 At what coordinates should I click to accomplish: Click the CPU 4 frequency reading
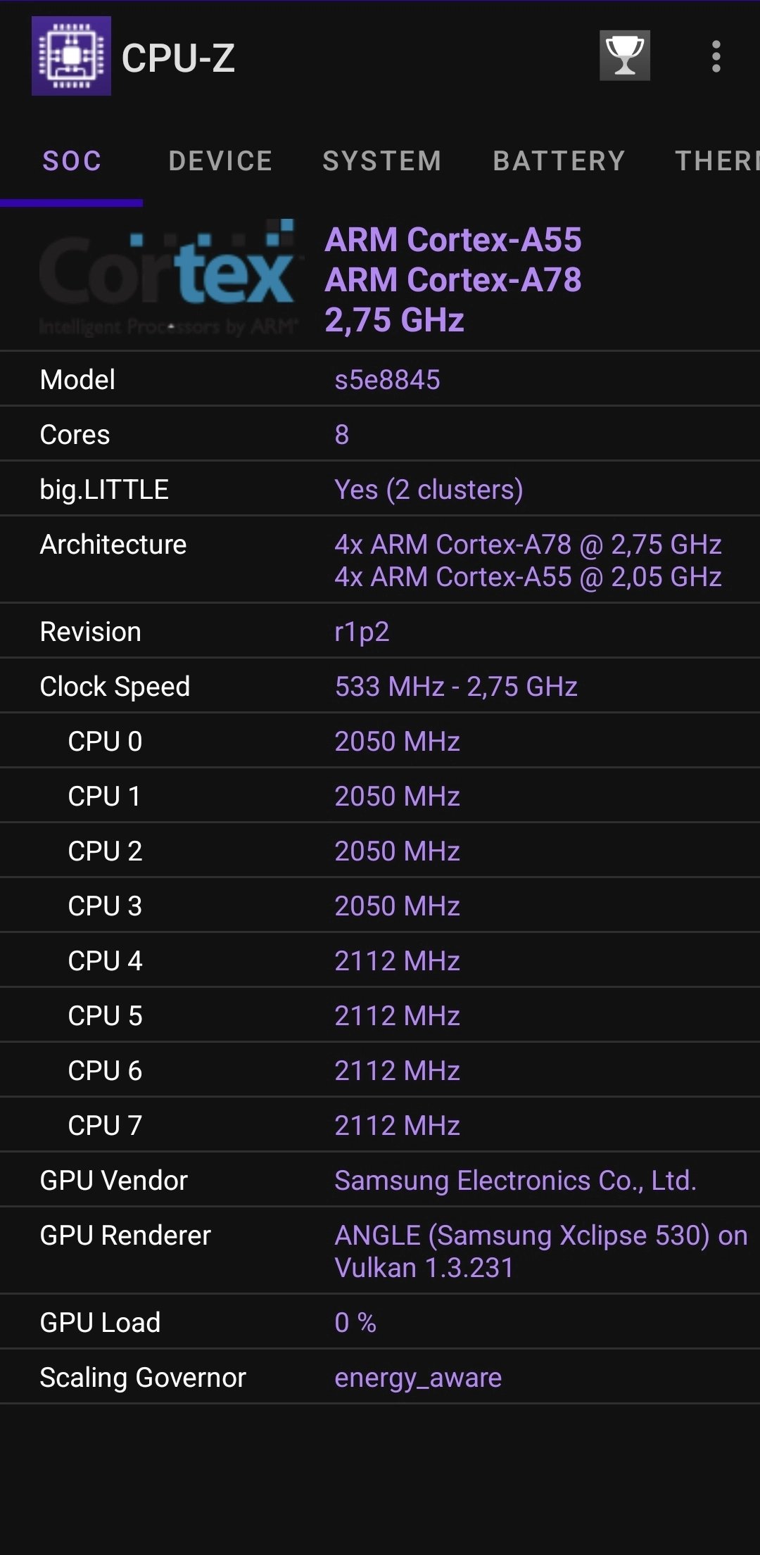(396, 959)
